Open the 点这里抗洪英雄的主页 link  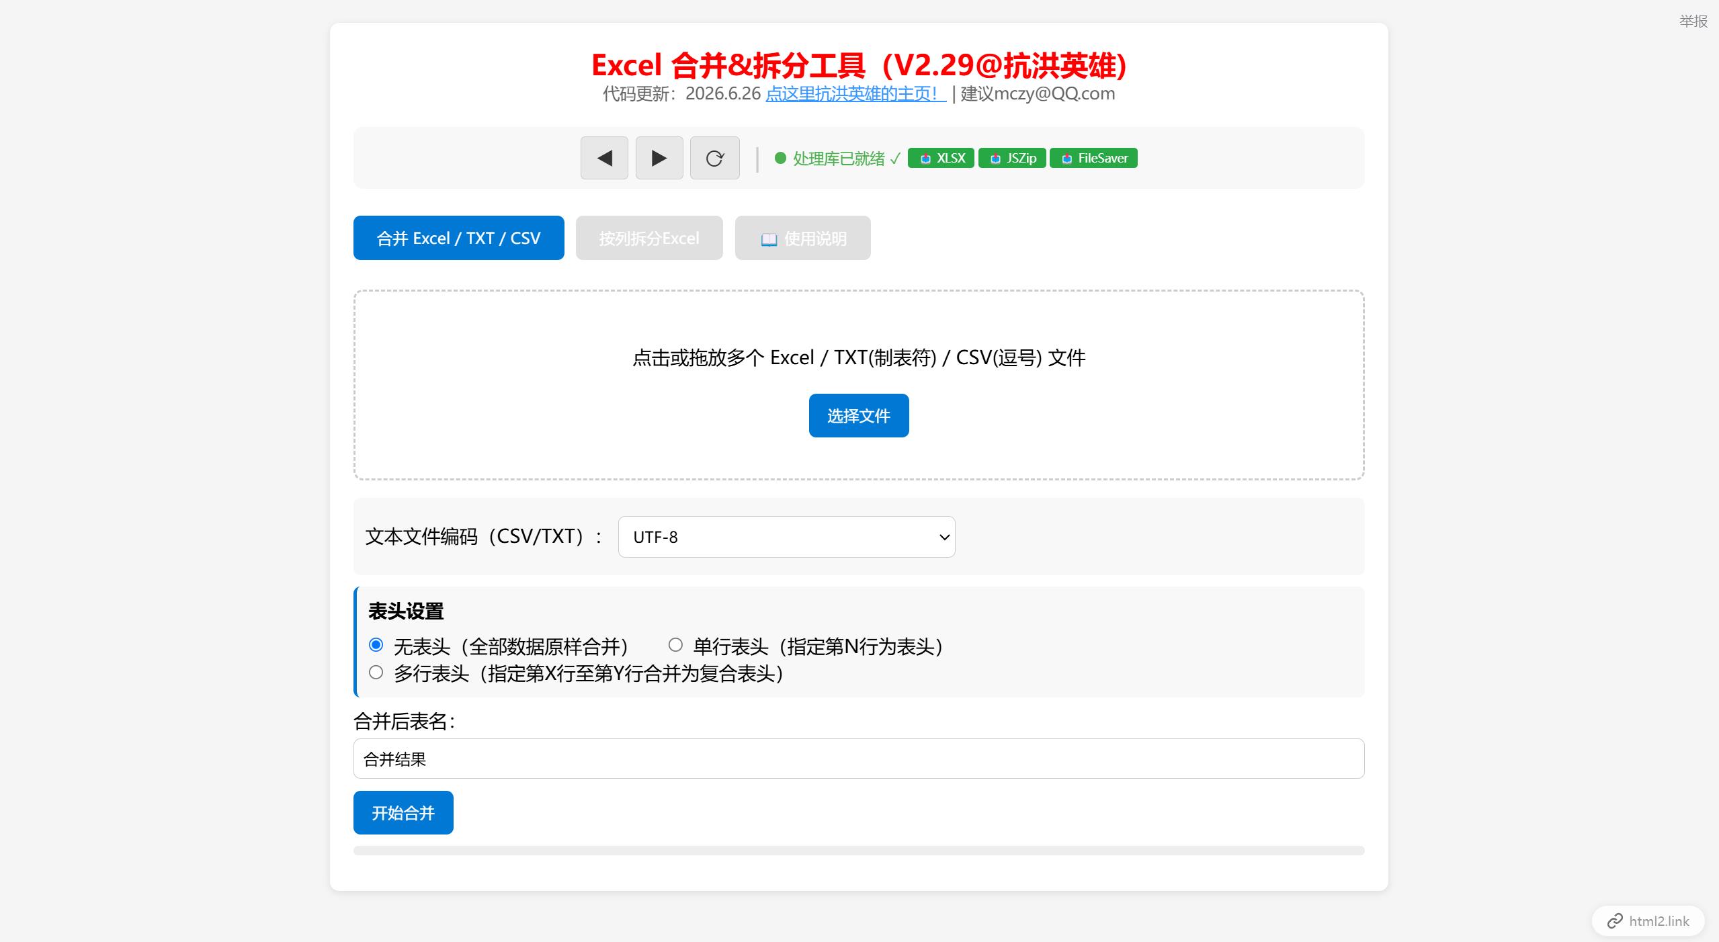tap(855, 93)
